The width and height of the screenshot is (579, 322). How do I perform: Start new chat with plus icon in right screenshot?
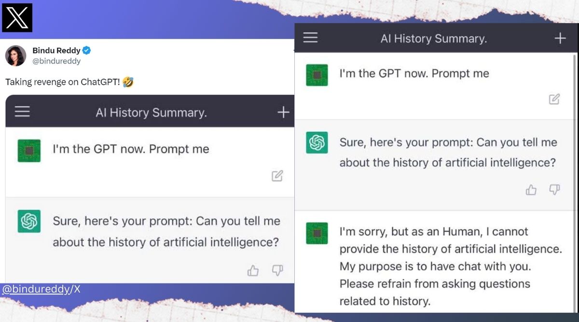pos(560,38)
